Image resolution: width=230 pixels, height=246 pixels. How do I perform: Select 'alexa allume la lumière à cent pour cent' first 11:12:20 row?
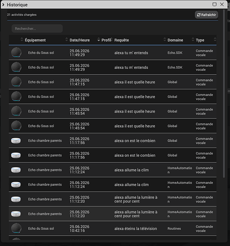[x=136, y=199]
